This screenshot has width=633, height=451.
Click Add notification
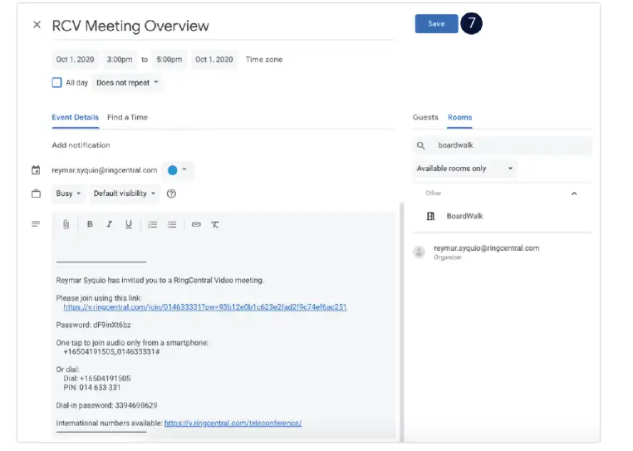click(x=81, y=145)
